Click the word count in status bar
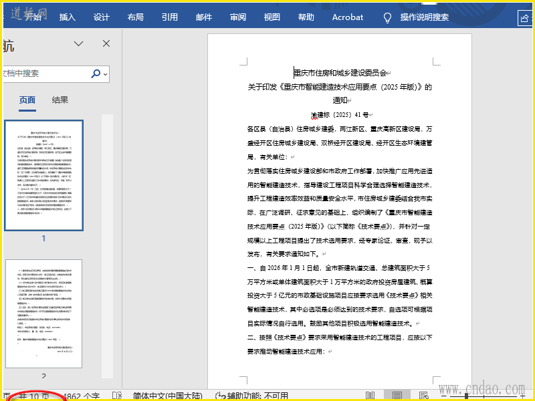 point(82,396)
